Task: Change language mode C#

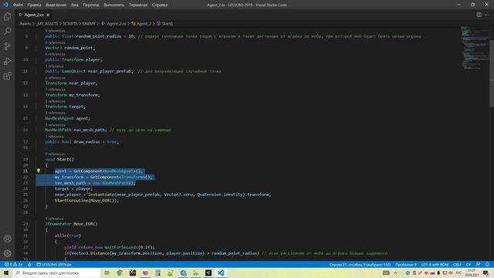Action: click(469, 264)
